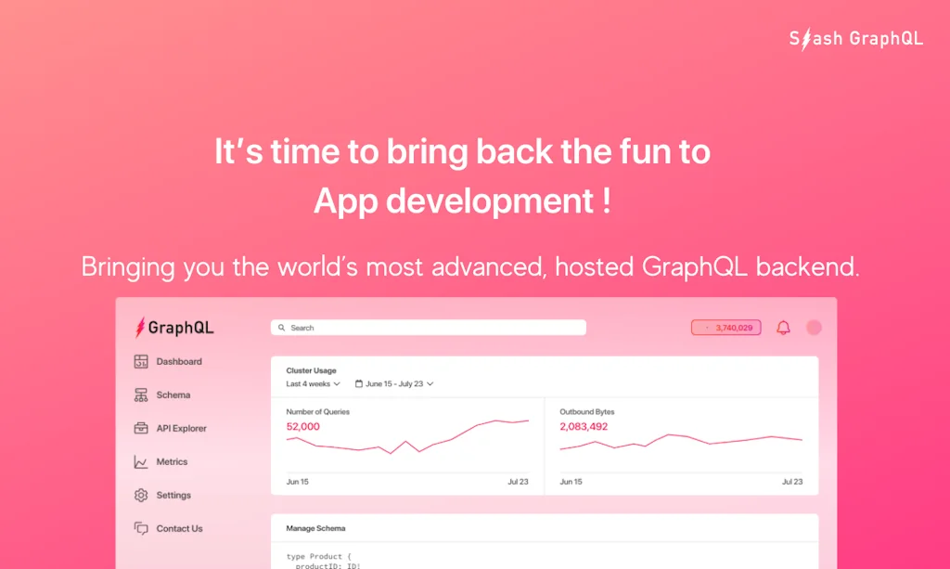Click the GraphQL lightning bolt logo

[x=142, y=328]
